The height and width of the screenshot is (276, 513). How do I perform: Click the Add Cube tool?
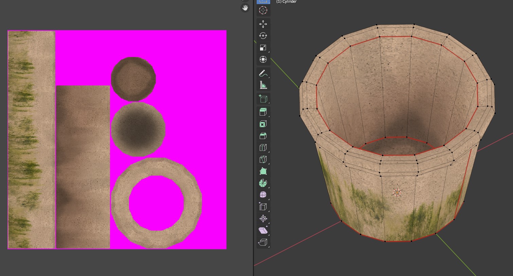point(263,99)
